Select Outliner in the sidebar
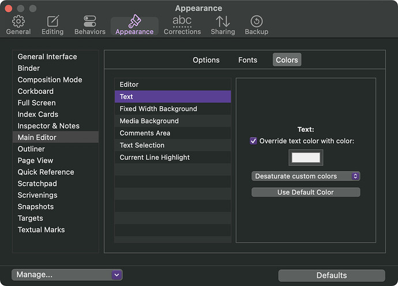398x286 pixels. [55, 149]
